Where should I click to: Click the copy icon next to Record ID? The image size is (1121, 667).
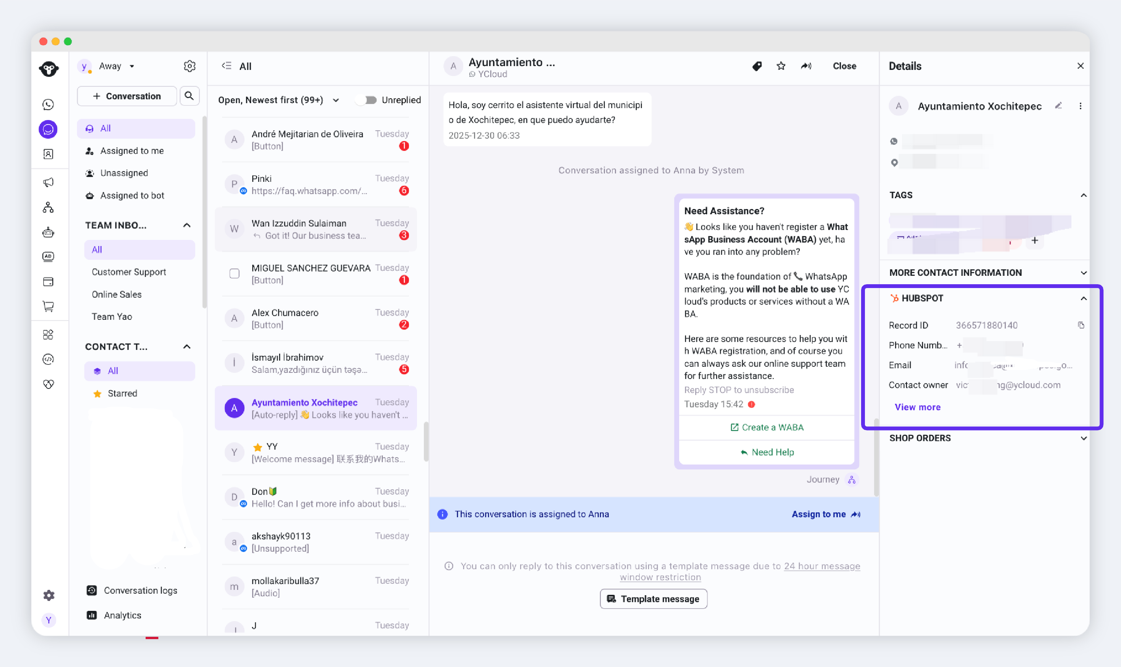(1081, 325)
